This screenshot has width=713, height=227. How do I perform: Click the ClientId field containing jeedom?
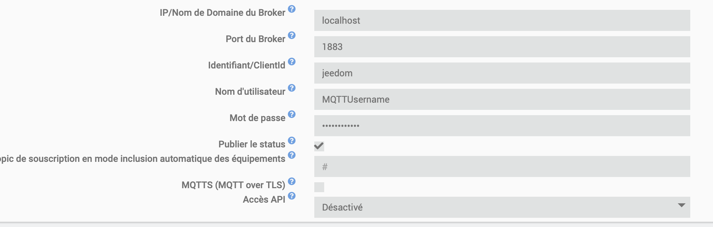point(502,73)
